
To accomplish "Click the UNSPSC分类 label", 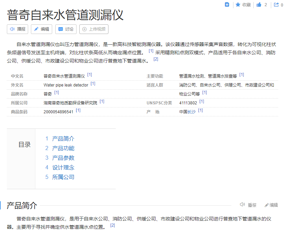I will point(159,103).
